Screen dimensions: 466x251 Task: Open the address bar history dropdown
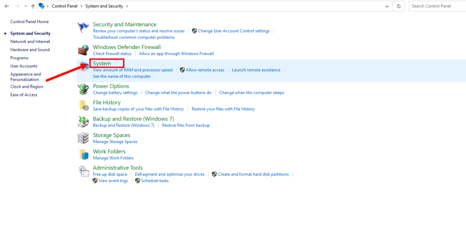point(387,6)
